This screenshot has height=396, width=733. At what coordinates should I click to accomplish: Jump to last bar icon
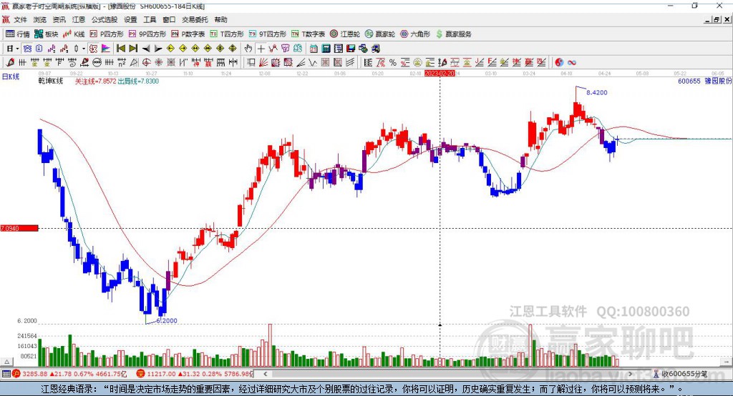pos(133,49)
